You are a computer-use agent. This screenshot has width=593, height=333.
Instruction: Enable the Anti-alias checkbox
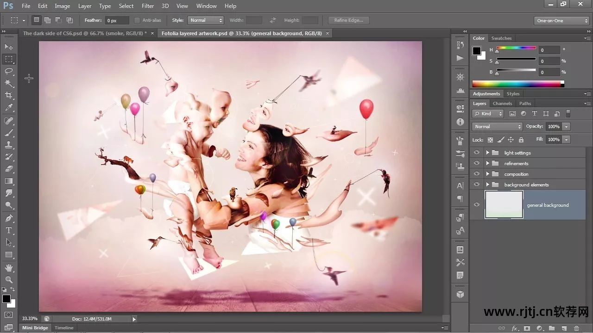[x=137, y=20]
